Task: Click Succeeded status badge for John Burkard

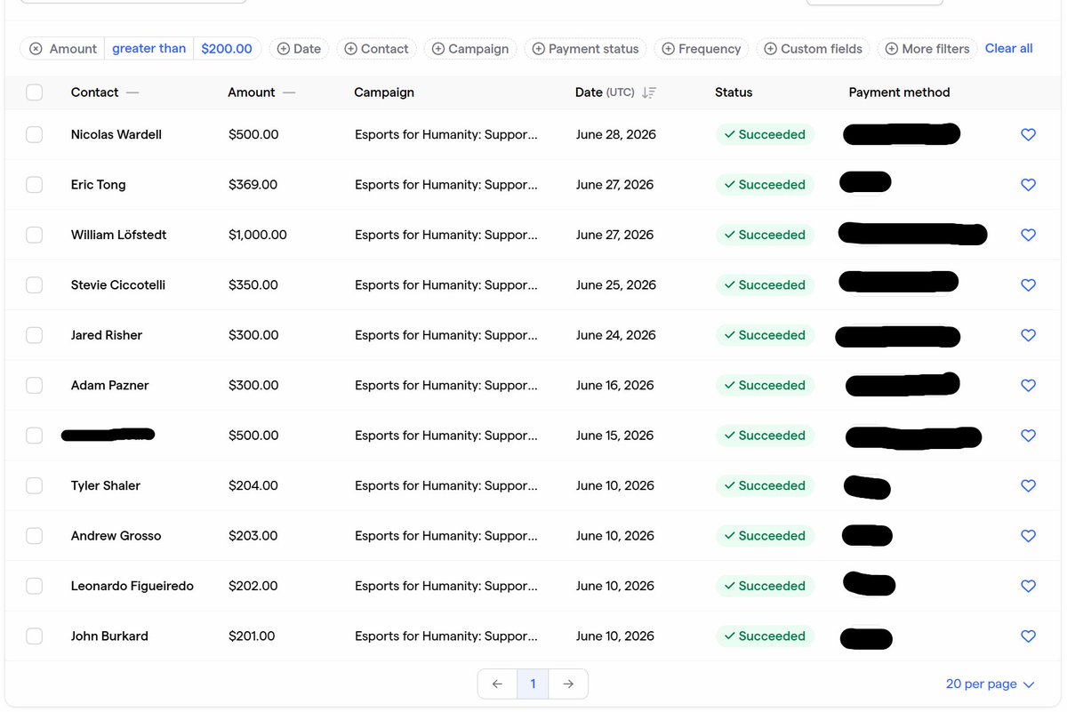Action: [765, 636]
